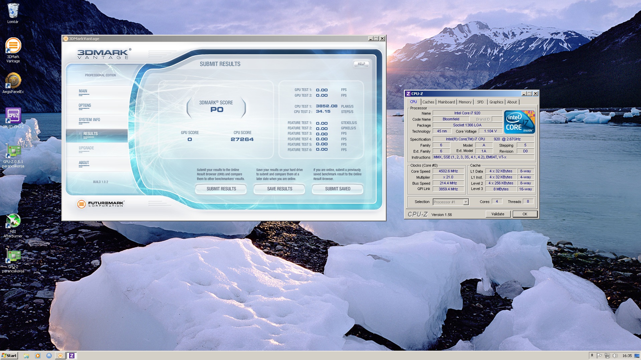Click the Intel Core i7 inside logo

(x=519, y=122)
